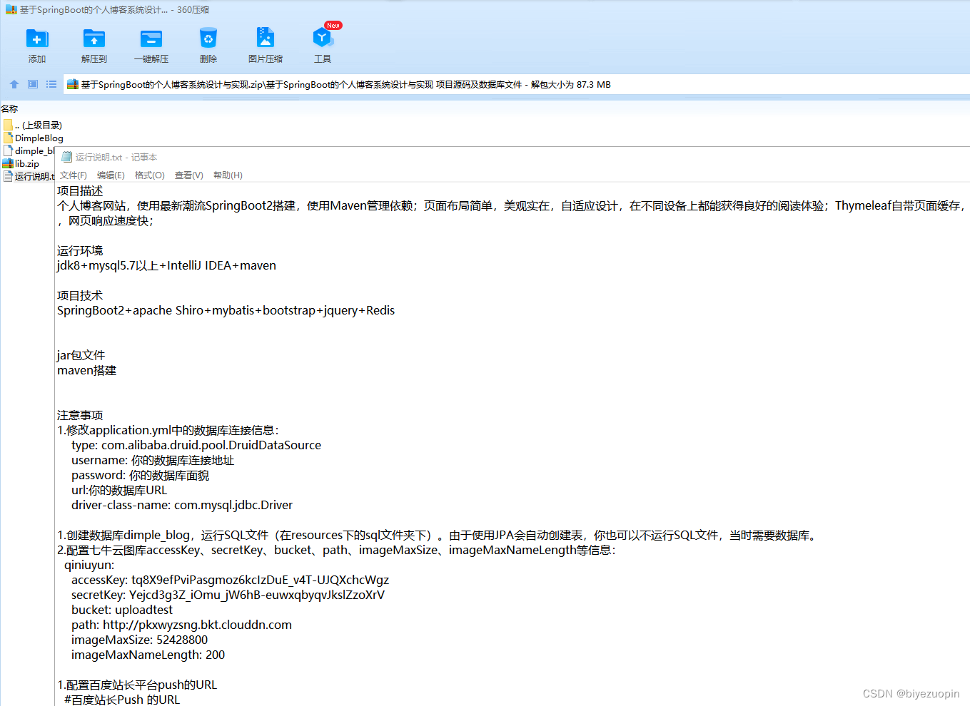The height and width of the screenshot is (706, 970).
Task: Select the 运行说明.txt file entry
Action: tap(29, 176)
